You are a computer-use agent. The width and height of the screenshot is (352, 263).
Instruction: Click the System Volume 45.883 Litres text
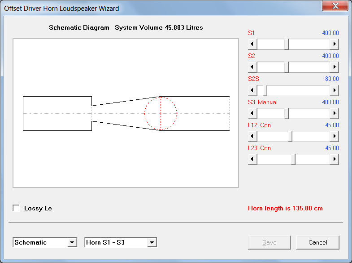click(159, 27)
